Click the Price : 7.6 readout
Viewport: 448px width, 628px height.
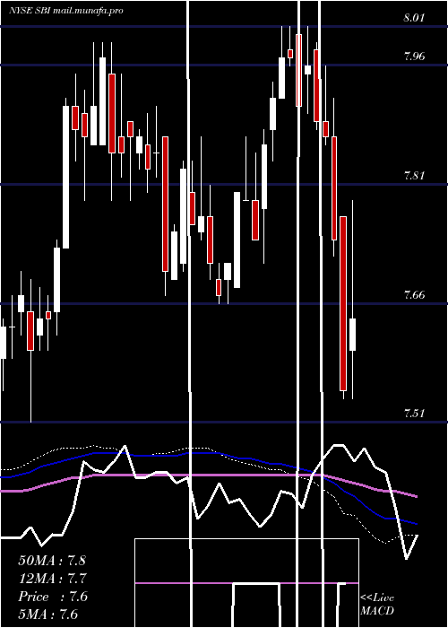click(x=52, y=597)
